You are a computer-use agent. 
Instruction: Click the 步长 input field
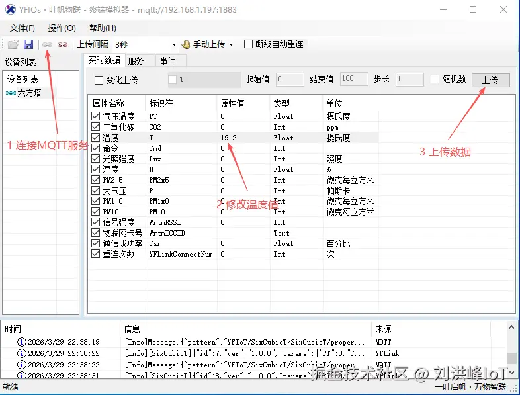coord(410,79)
